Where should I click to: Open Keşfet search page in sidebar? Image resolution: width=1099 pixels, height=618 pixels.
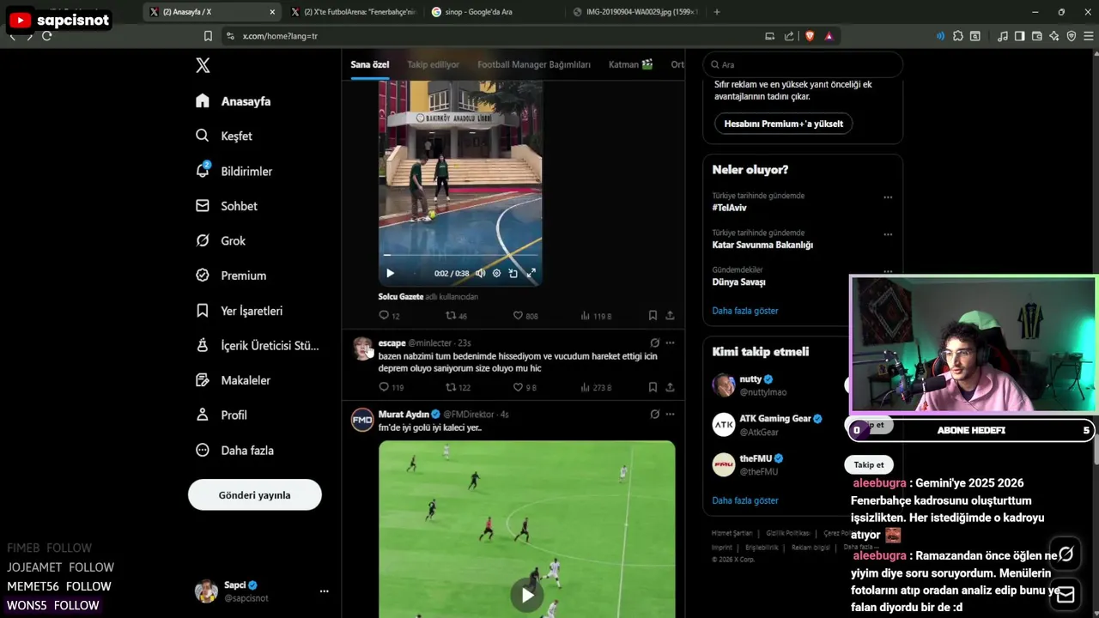pyautogui.click(x=224, y=136)
